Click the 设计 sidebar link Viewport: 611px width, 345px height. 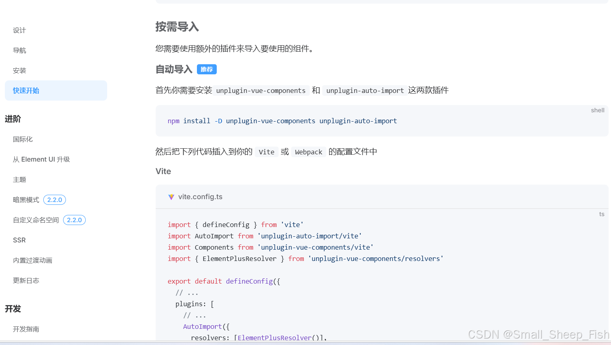click(x=19, y=30)
